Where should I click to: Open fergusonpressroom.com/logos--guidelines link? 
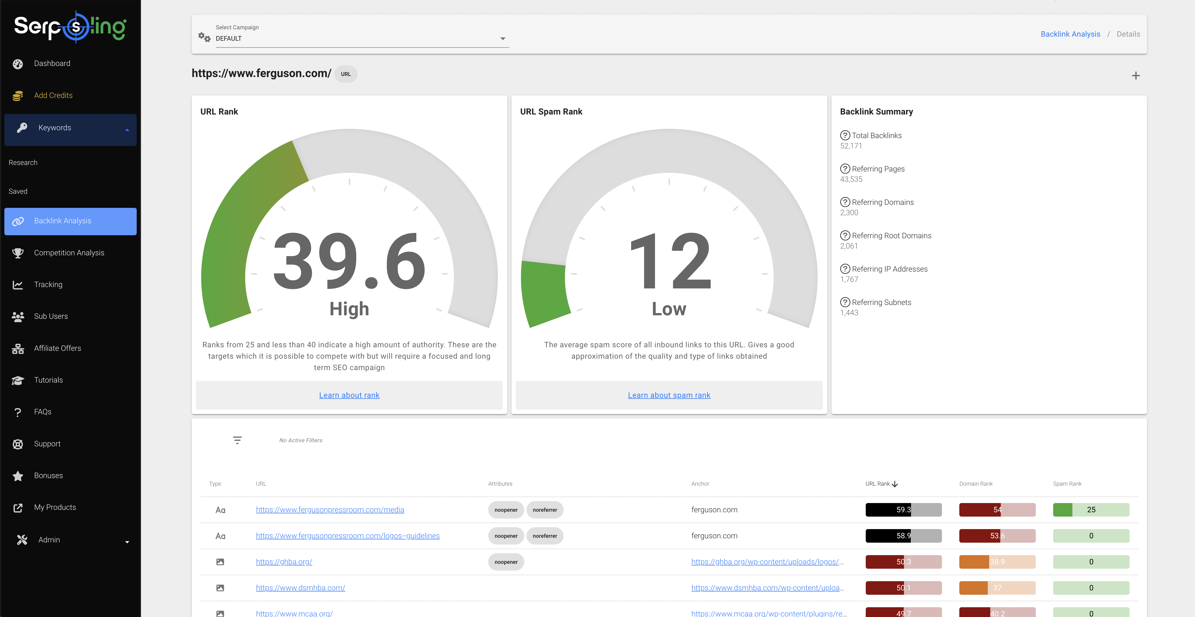(x=347, y=536)
